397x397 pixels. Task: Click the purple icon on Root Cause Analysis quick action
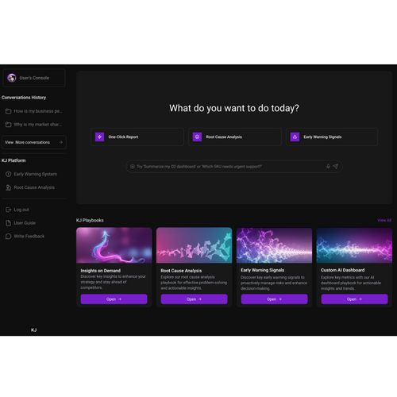(197, 137)
